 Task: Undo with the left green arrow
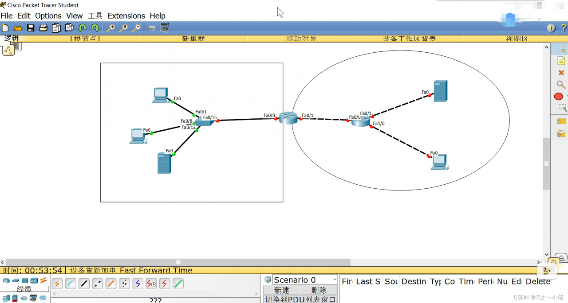point(82,28)
